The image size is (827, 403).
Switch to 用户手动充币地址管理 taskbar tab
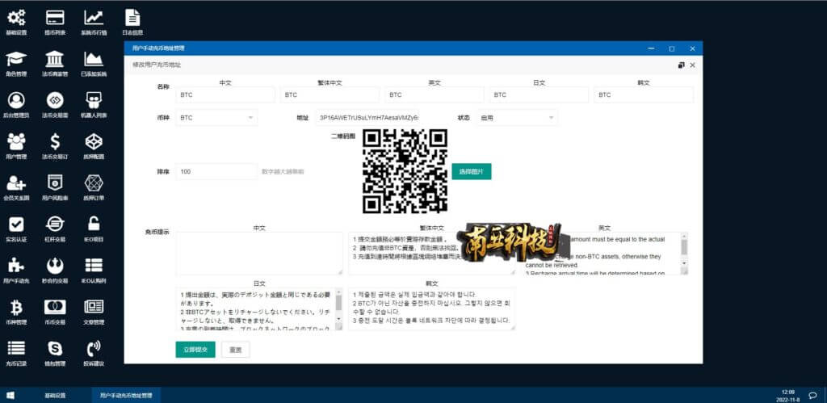(x=126, y=395)
